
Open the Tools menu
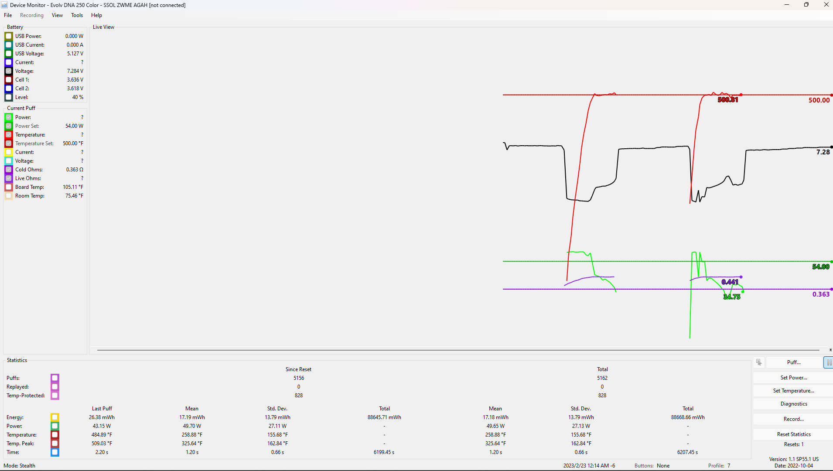coord(77,15)
